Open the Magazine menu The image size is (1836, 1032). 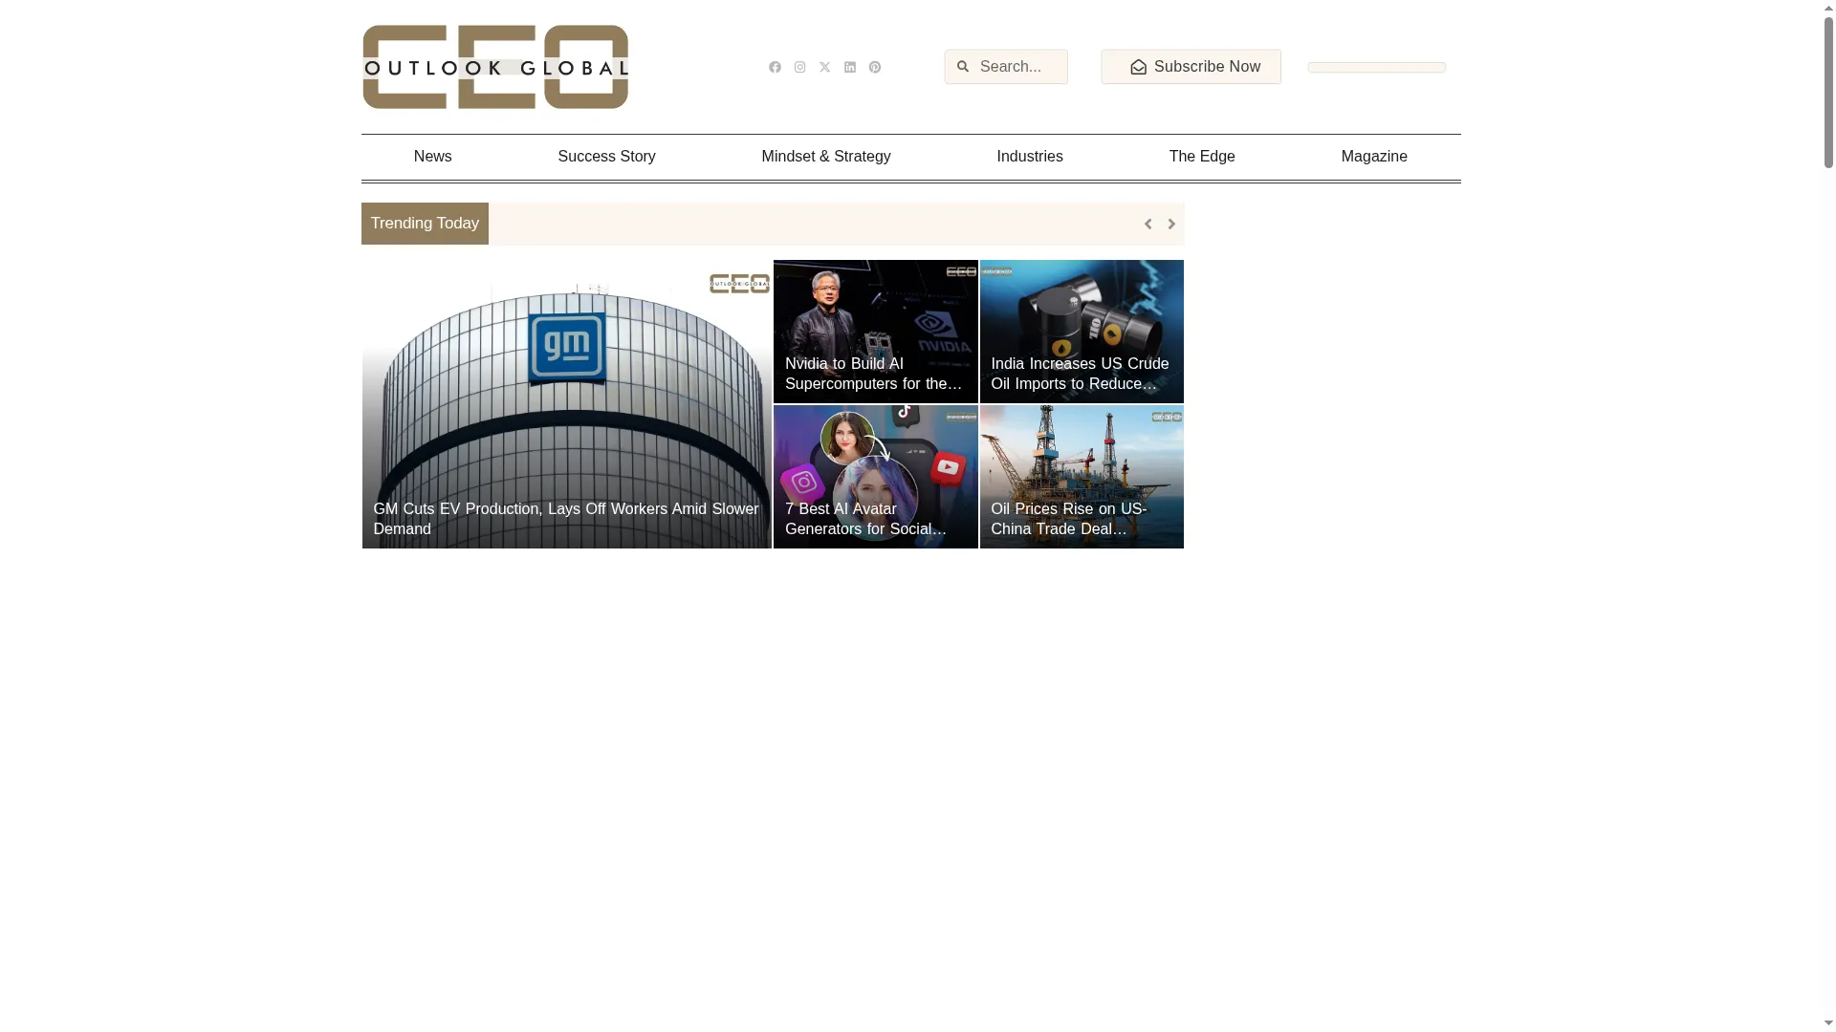[x=1373, y=157]
